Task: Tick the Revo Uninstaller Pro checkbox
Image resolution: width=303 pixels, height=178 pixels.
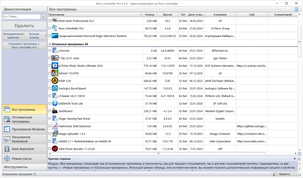Action: click(50, 28)
